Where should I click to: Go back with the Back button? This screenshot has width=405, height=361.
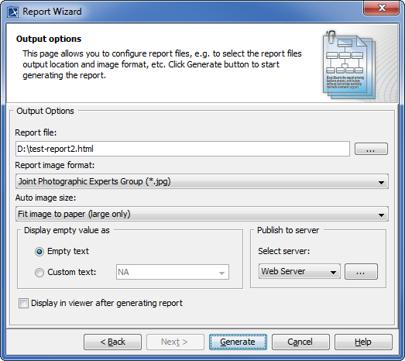(112, 342)
